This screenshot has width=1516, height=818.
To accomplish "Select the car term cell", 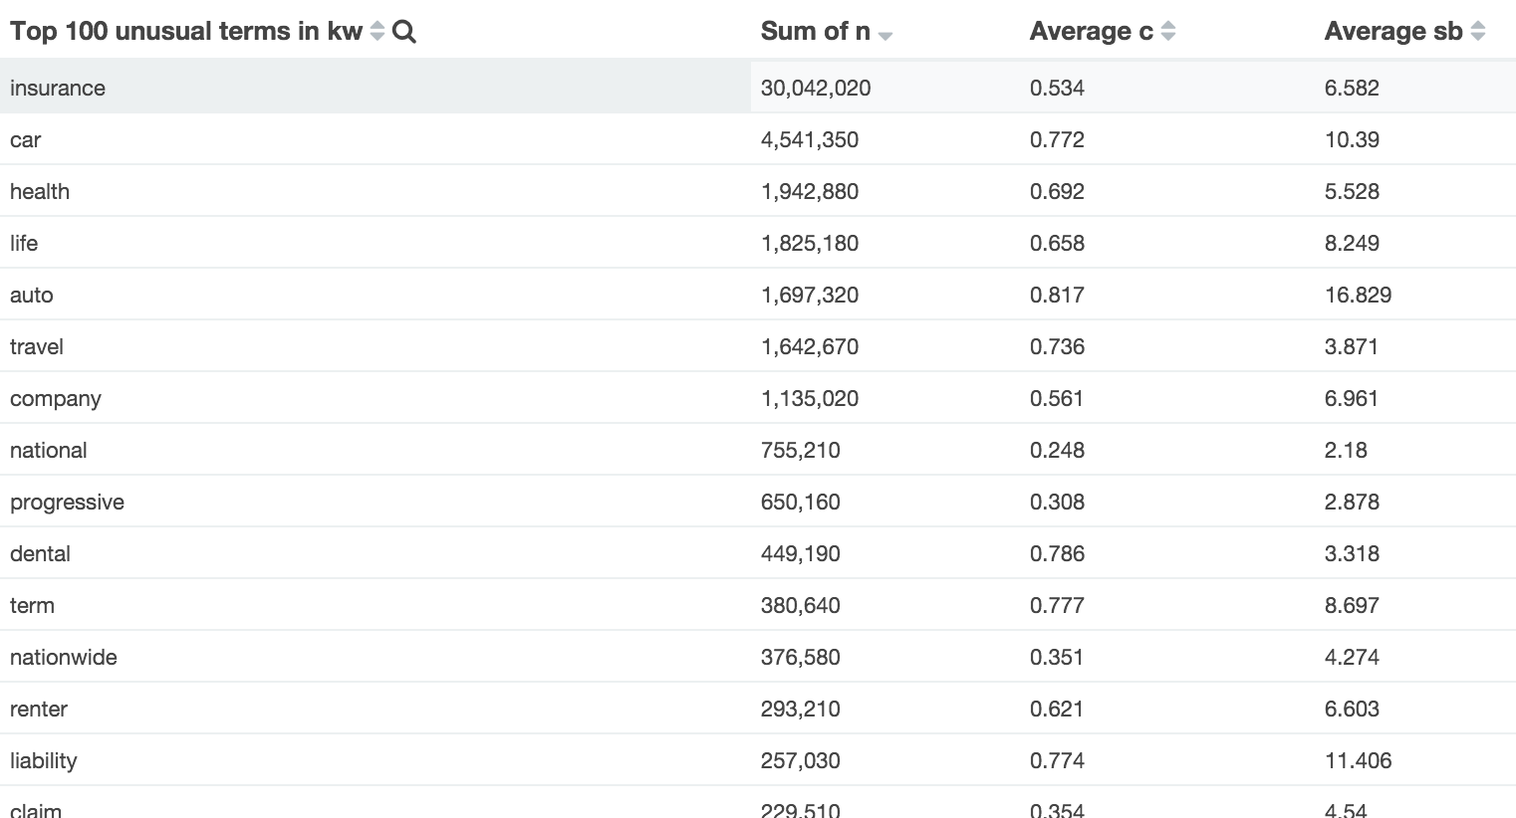I will [26, 139].
